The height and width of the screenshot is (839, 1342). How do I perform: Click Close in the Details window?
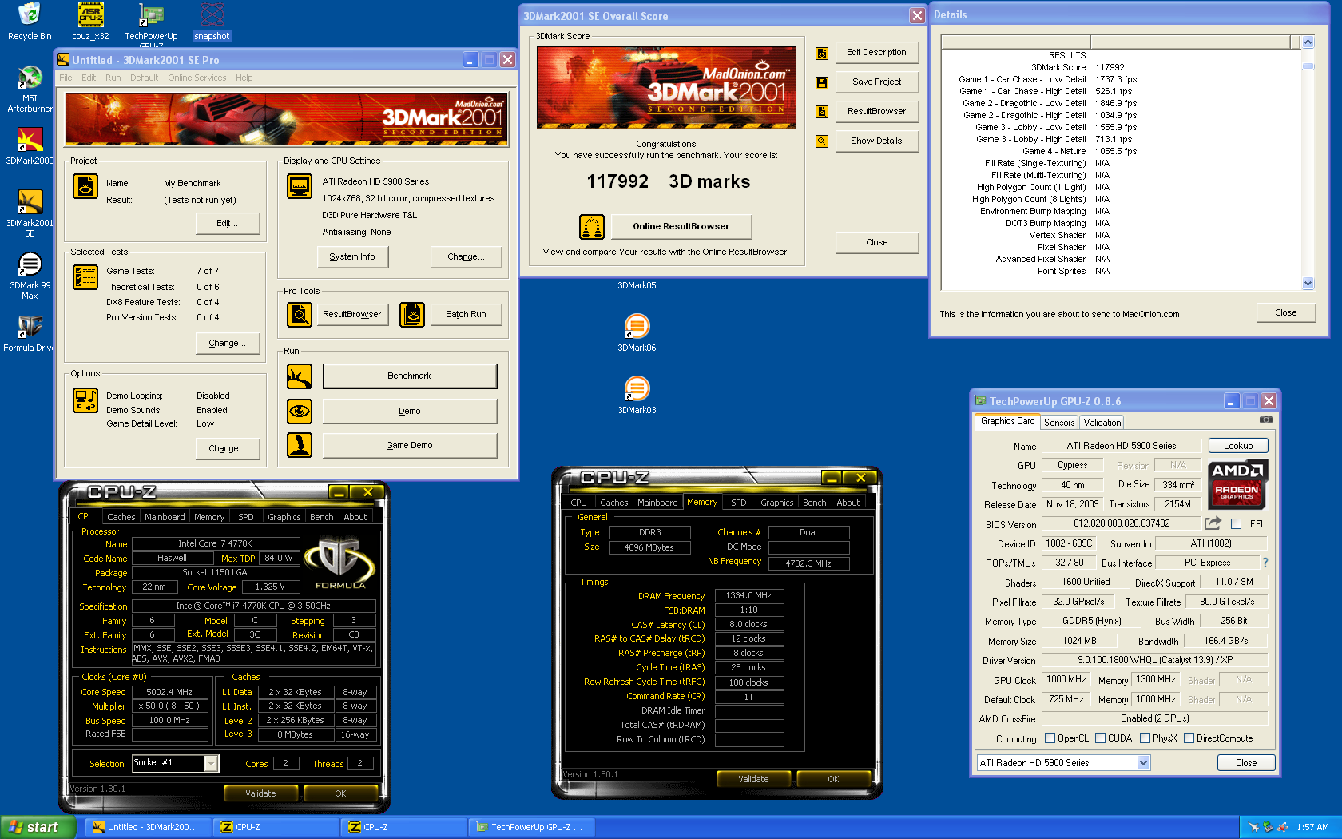click(x=1285, y=313)
